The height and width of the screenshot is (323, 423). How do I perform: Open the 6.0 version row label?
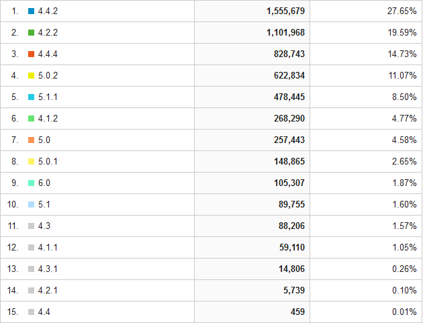pyautogui.click(x=44, y=183)
